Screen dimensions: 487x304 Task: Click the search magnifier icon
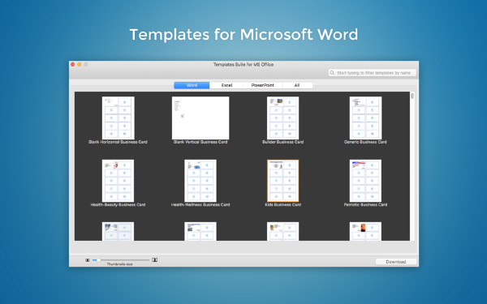pyautogui.click(x=332, y=73)
